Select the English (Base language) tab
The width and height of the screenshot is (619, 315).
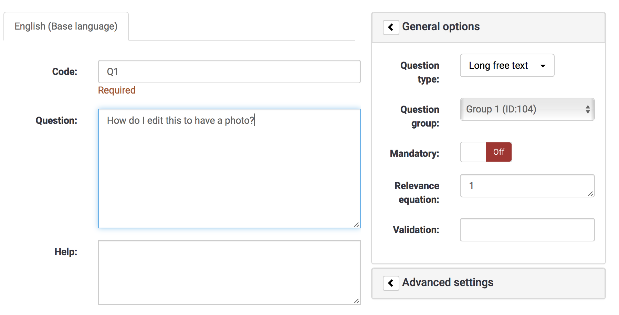click(x=66, y=26)
